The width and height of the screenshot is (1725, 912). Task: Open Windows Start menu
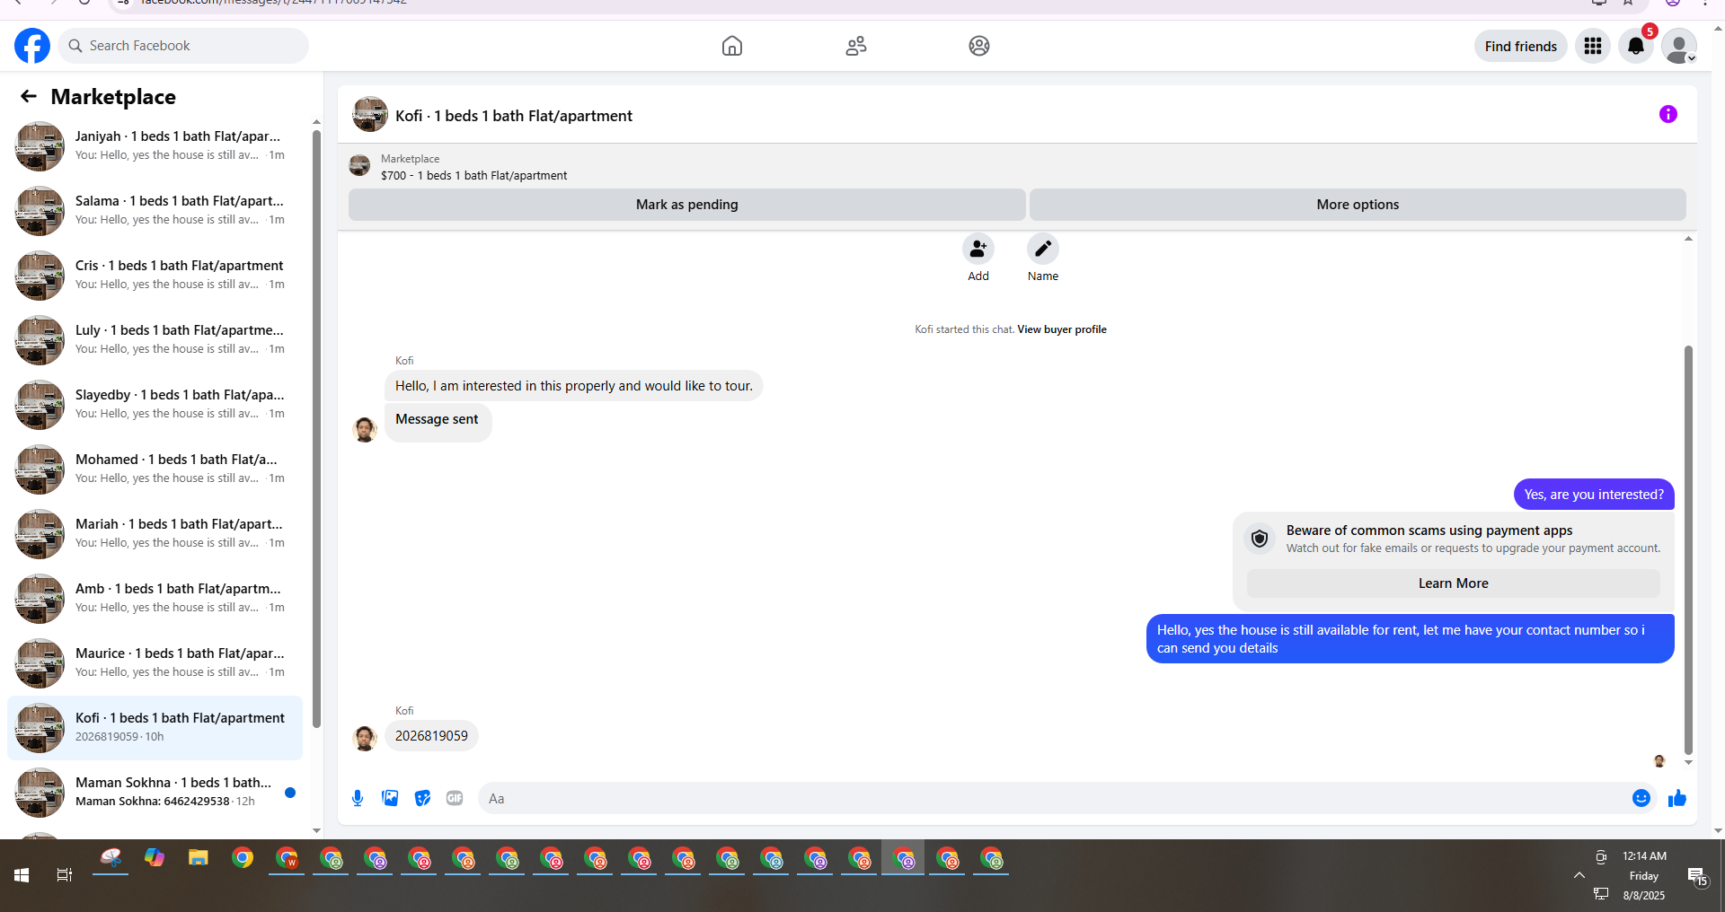22,875
